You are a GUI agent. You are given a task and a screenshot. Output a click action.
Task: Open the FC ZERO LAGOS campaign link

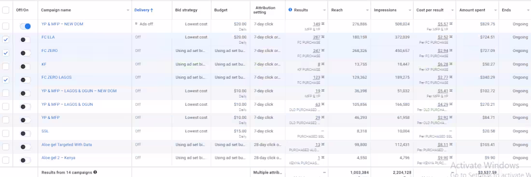click(56, 77)
